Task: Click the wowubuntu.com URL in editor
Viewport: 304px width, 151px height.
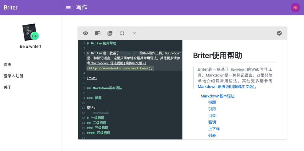Action: [x=119, y=68]
